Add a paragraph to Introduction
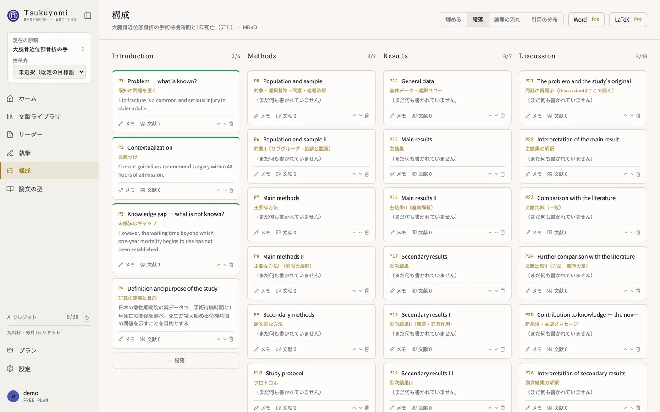Screen dimensions: 660x412 pos(176,361)
